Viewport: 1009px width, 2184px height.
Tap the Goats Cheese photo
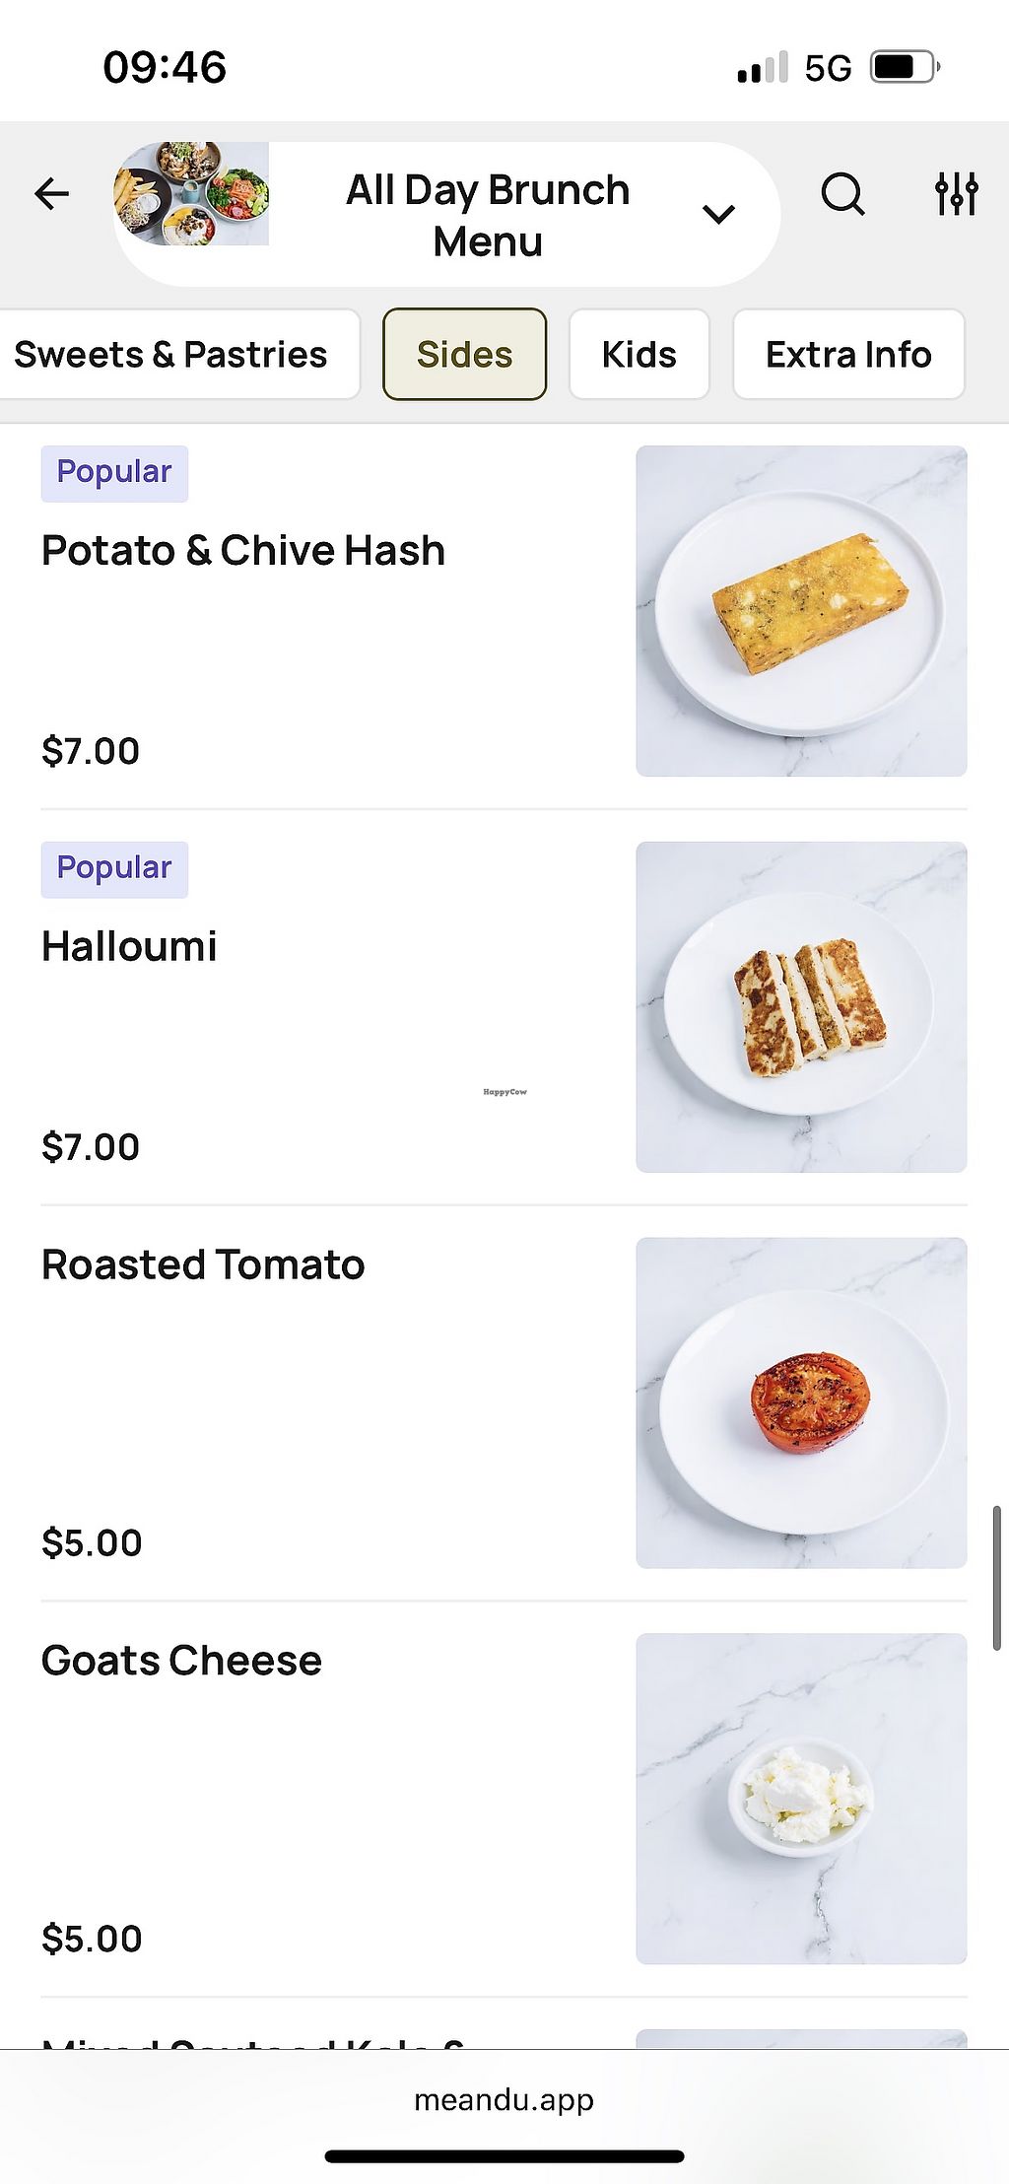801,1799
